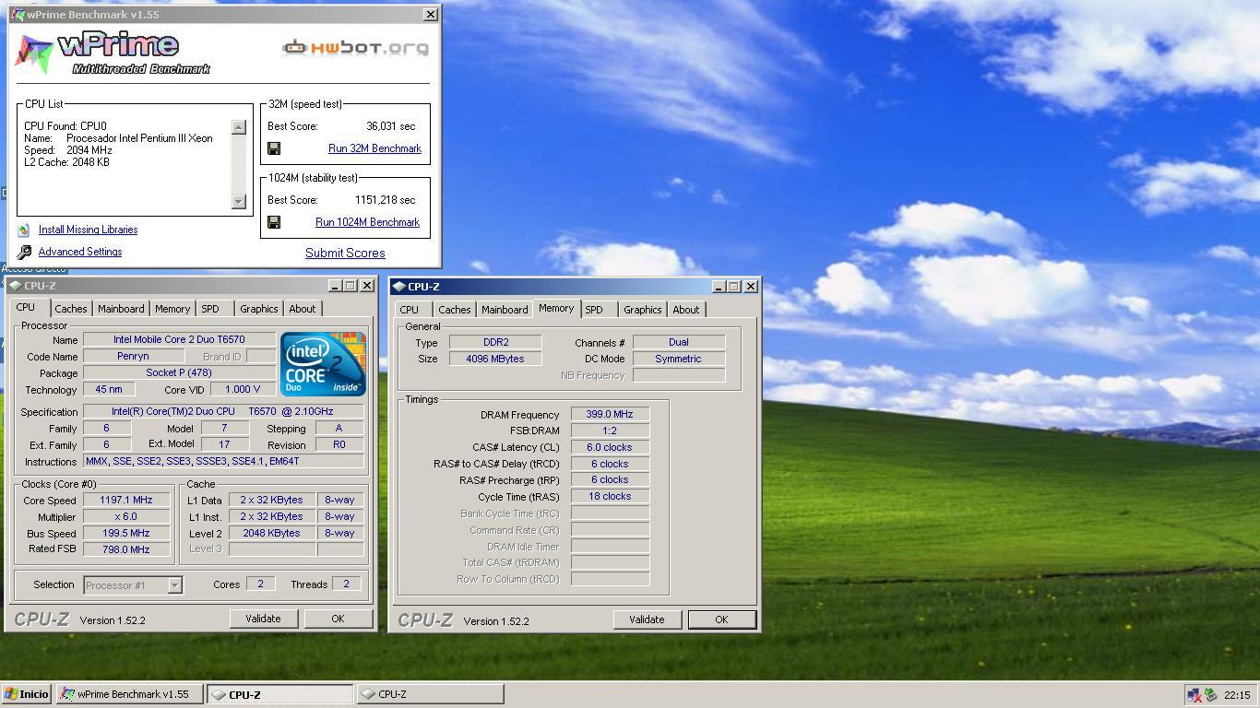Click the memory Size 4096 MBytes field
This screenshot has height=708, width=1260.
[x=495, y=359]
